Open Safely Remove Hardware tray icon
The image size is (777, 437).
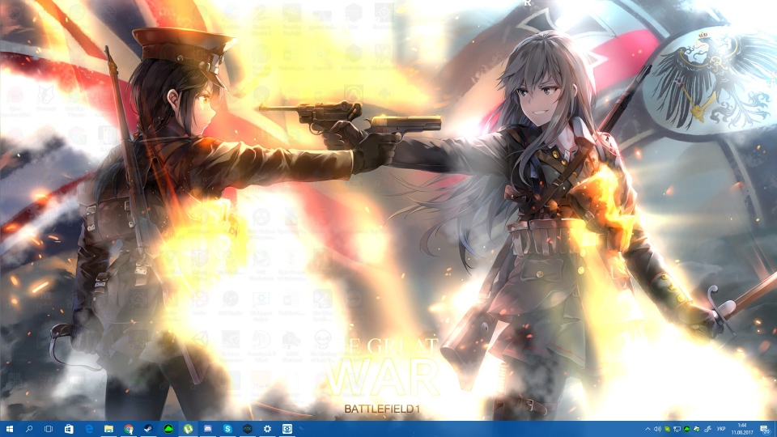(697, 429)
